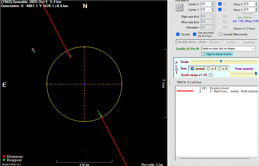The height and width of the screenshot is (166, 259).
Task: Click the Form opacity slider handle
Action: click(256, 74)
